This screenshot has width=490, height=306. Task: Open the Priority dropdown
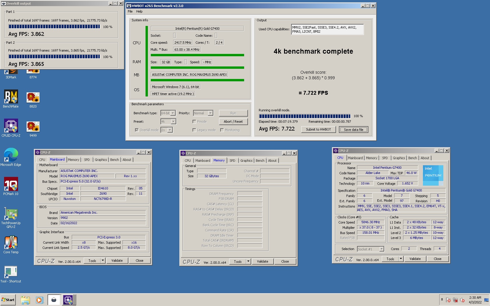pos(211,113)
